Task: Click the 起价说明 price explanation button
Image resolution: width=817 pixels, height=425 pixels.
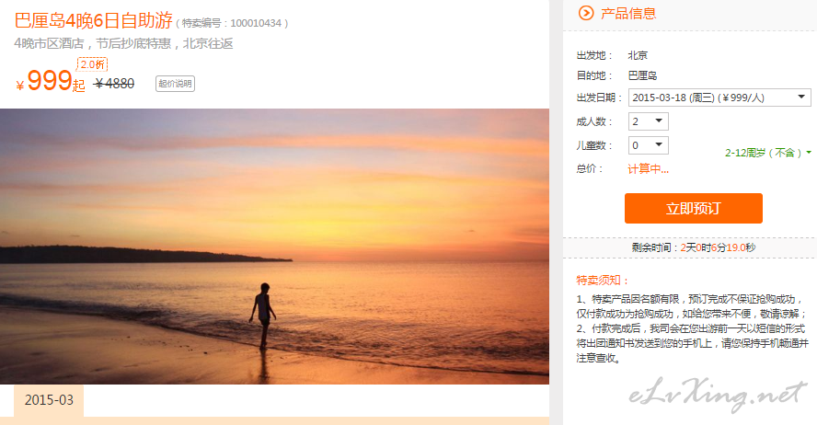Action: [175, 84]
